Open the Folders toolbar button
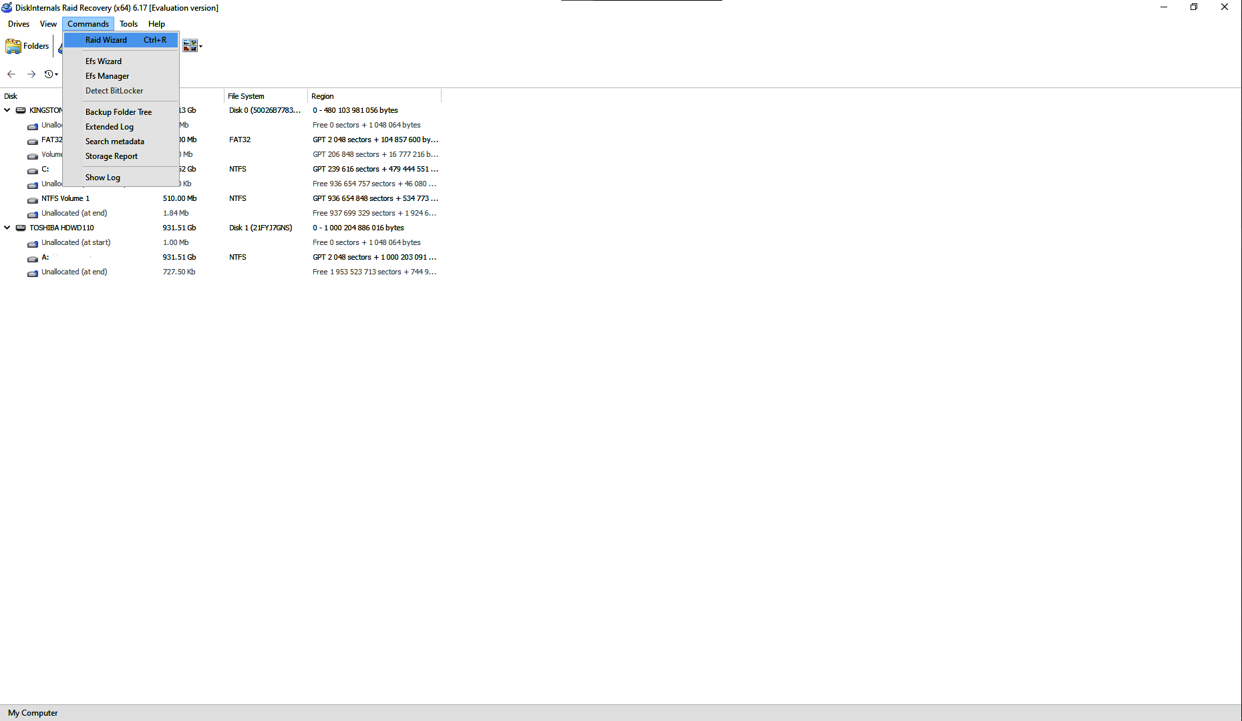1242x721 pixels. pyautogui.click(x=27, y=46)
